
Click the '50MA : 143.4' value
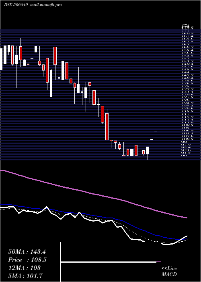27,252
